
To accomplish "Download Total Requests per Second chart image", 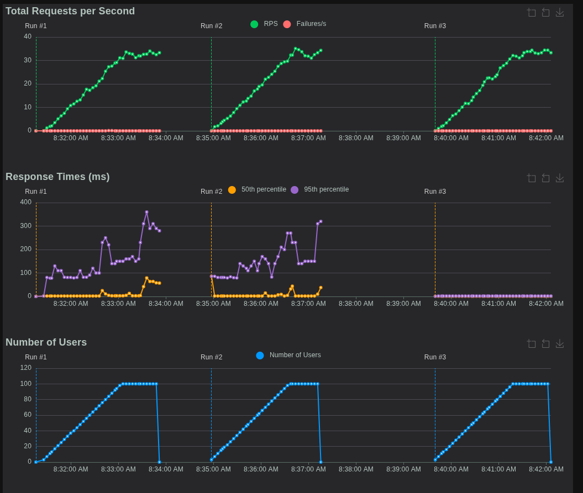I will click(x=560, y=12).
